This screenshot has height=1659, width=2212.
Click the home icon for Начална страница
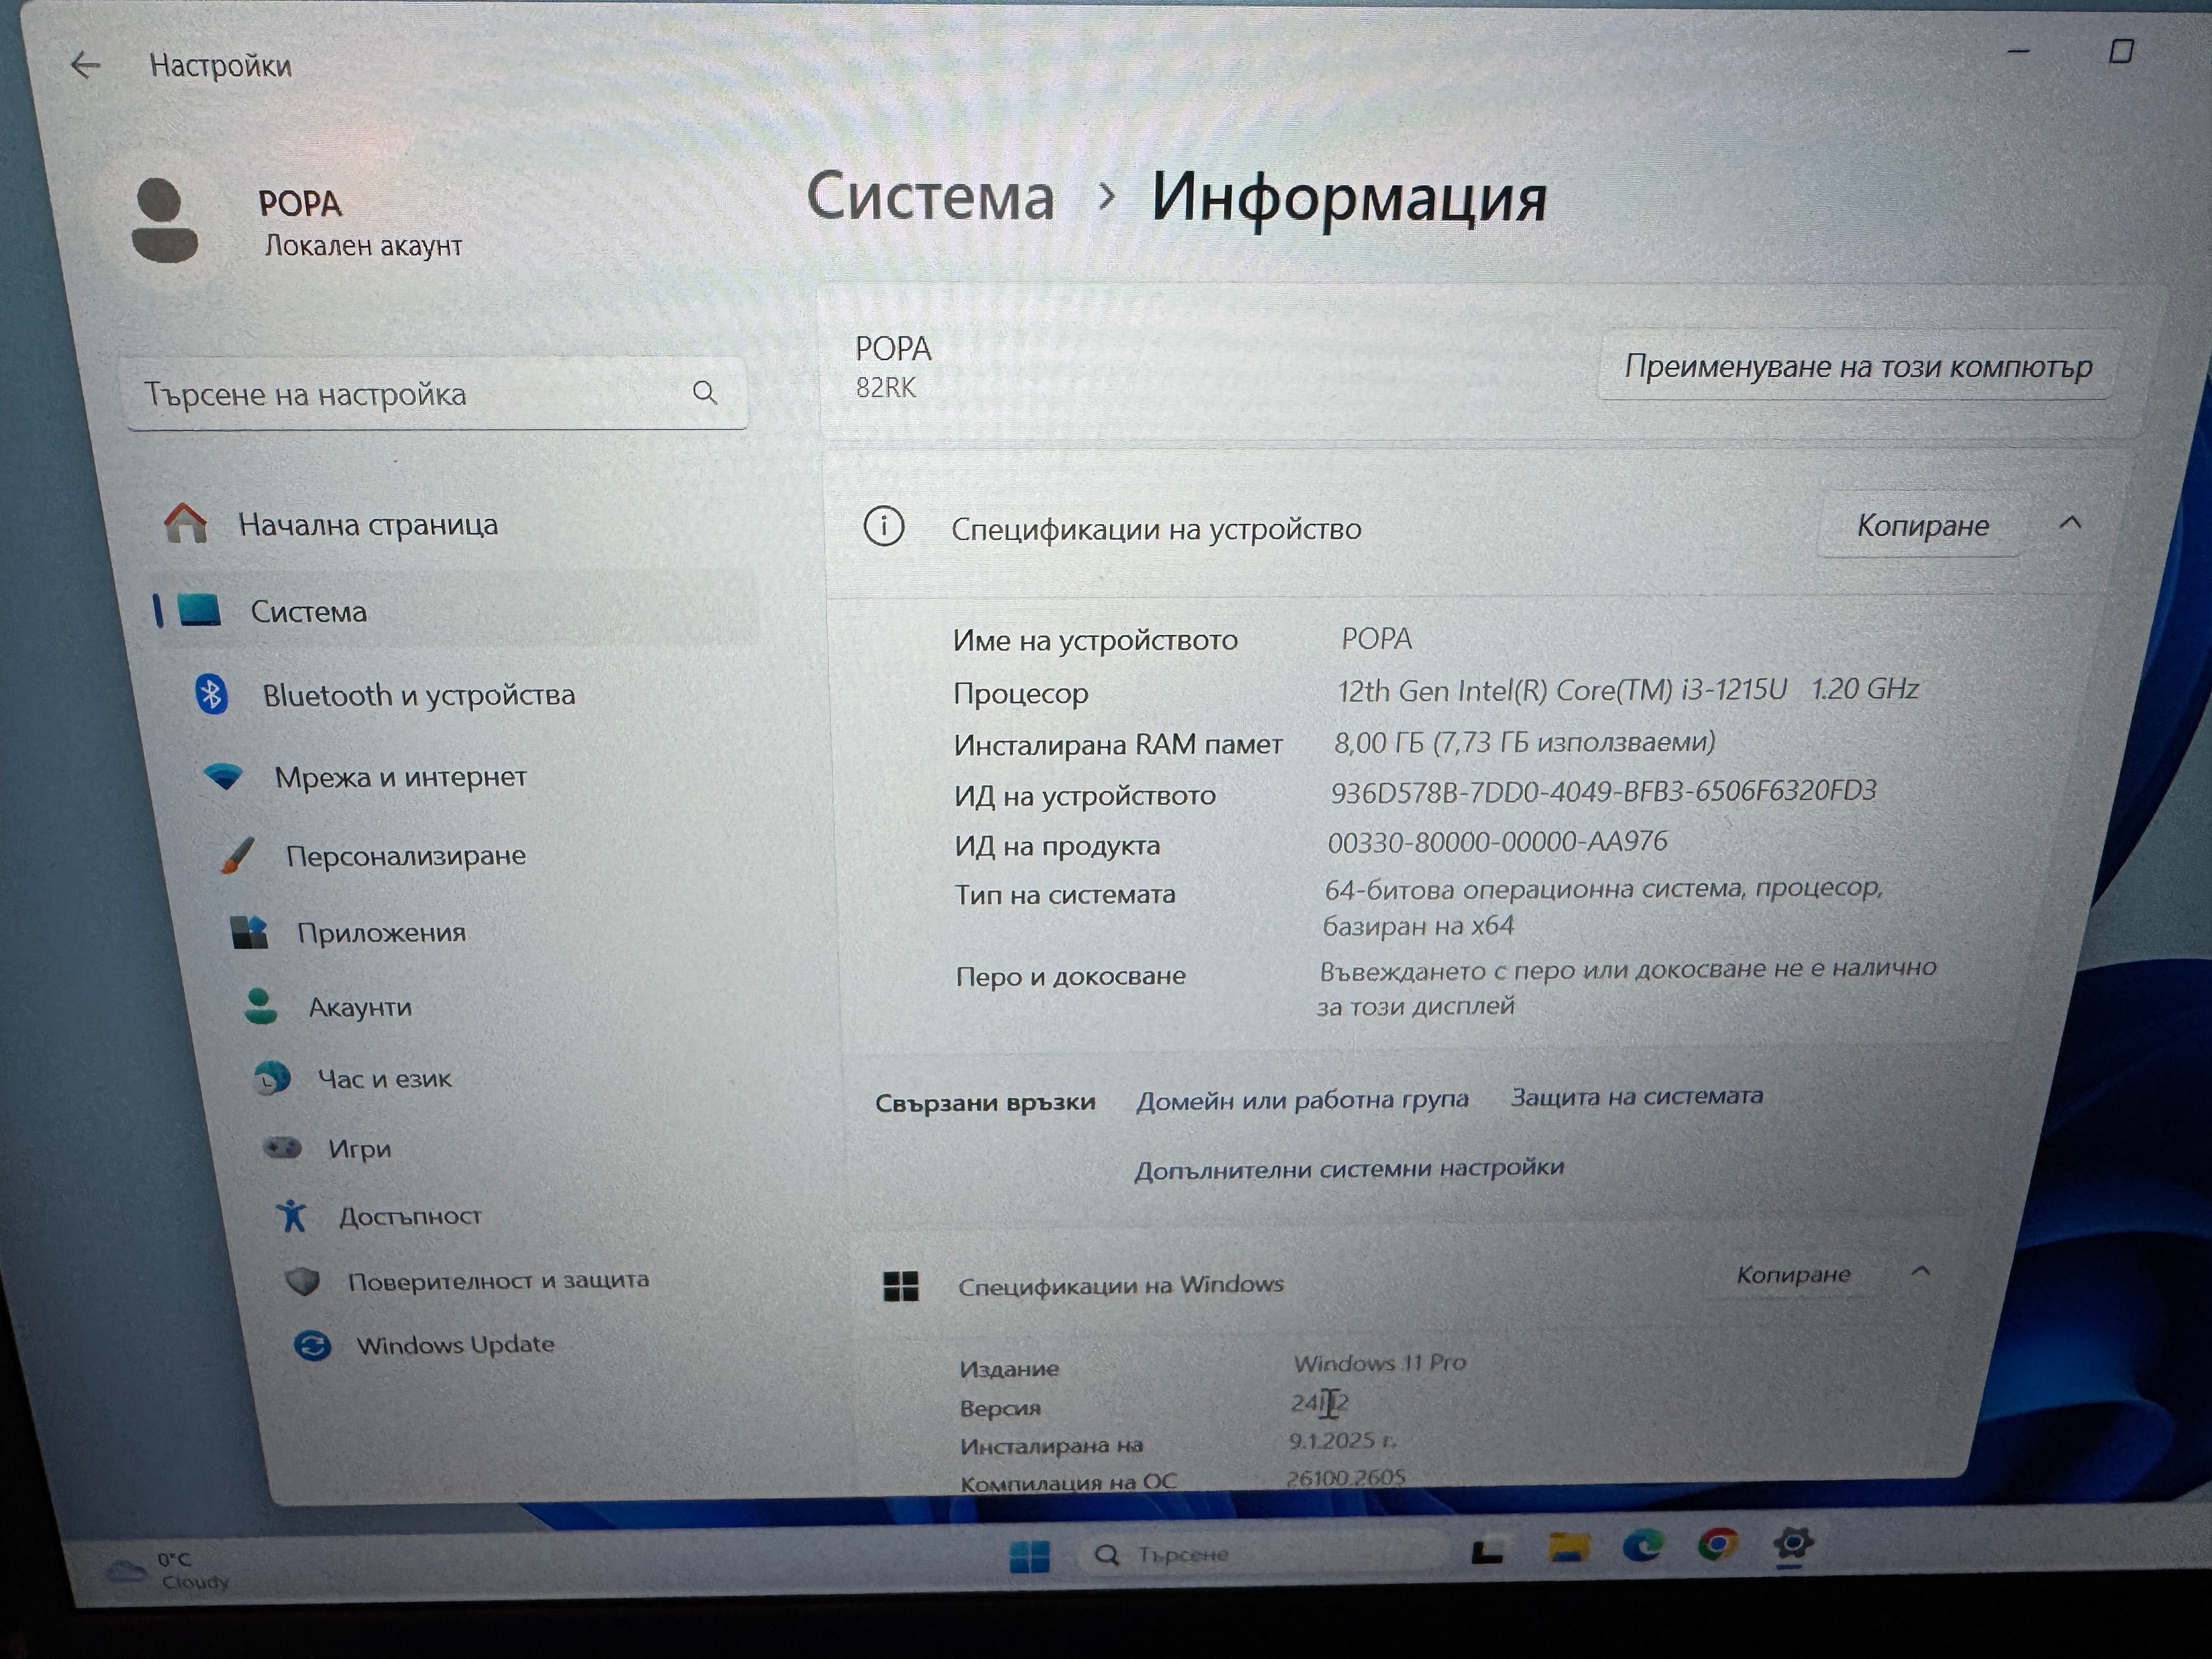(x=185, y=523)
